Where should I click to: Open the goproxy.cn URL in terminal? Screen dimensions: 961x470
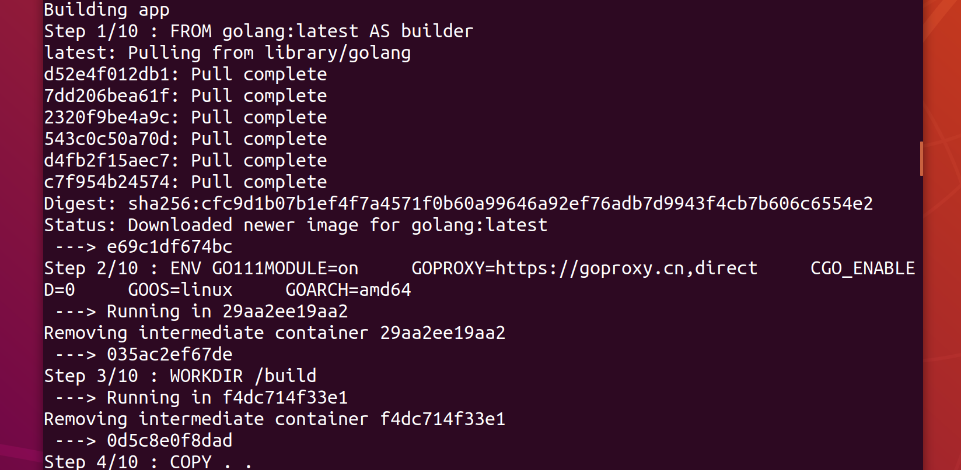625,268
